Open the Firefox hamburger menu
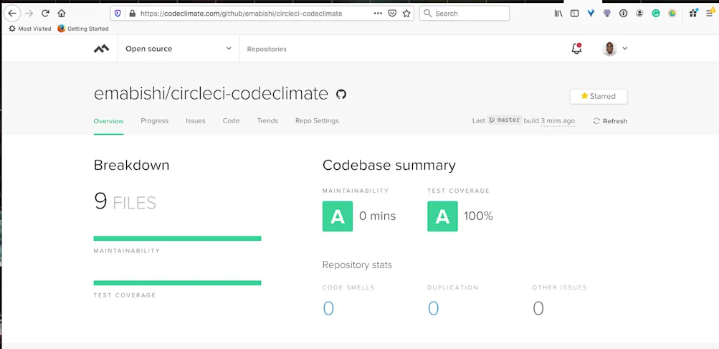Screen dimensions: 719x349 pyautogui.click(x=710, y=14)
